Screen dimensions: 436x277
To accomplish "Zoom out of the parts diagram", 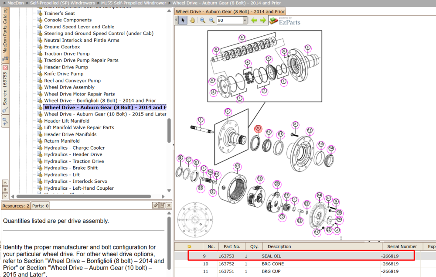I will pos(212,21).
